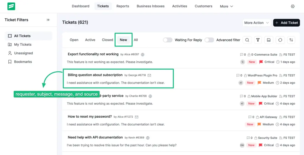Open the ticket search magnifier icon
Screen dimensions: 304x155
[247, 40]
